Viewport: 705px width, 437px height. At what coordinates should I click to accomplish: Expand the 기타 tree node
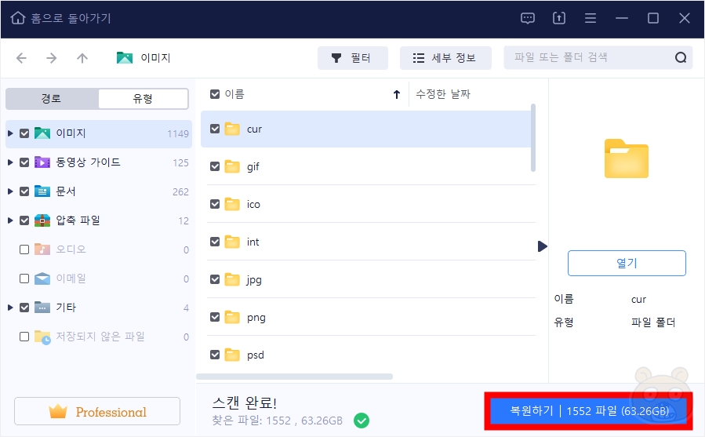point(10,308)
